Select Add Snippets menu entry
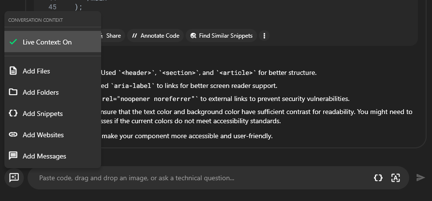 [x=53, y=114]
